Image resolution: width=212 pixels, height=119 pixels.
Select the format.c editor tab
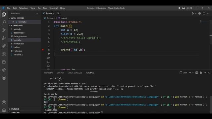[x=50, y=13]
